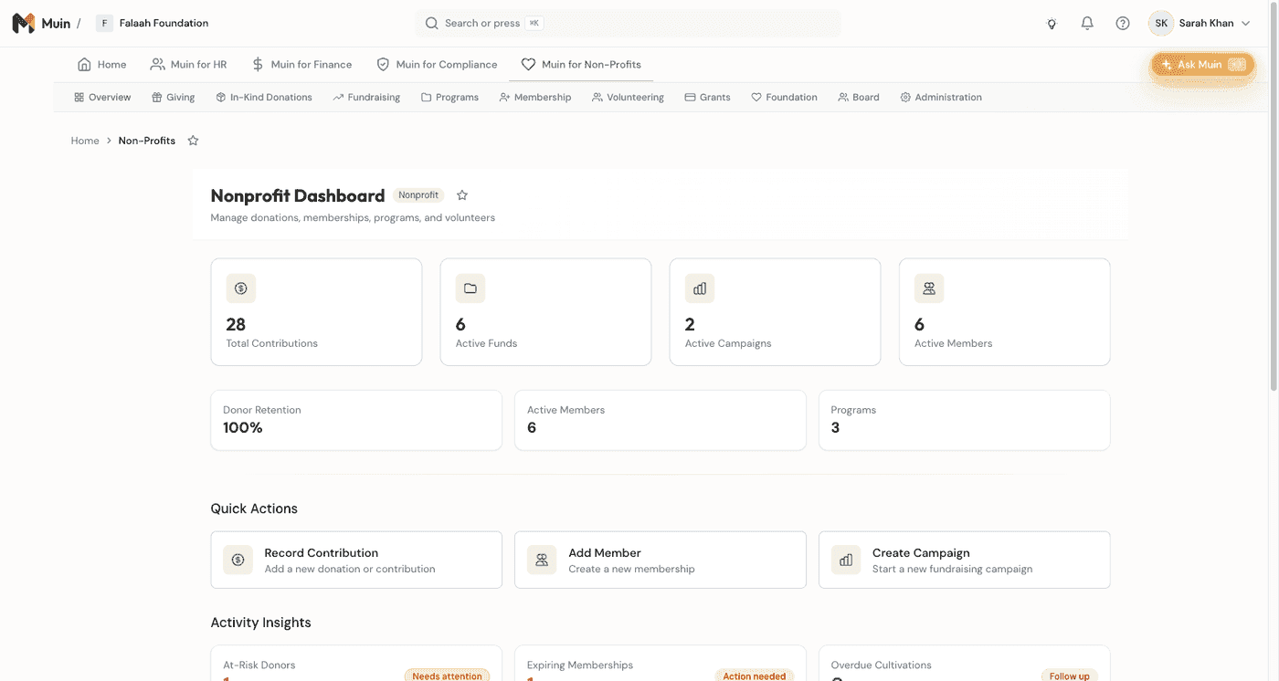The image size is (1279, 681).
Task: Click the Muin logo
Action: [25, 22]
